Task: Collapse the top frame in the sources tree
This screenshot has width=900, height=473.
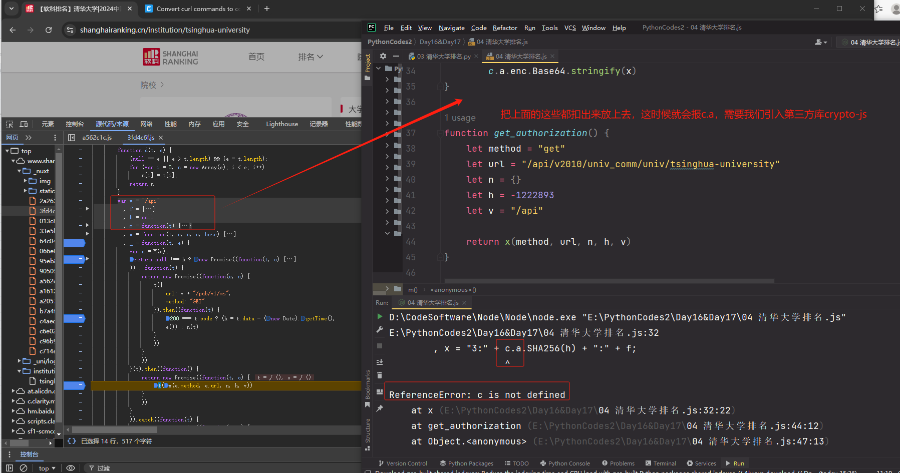Action: (x=7, y=151)
